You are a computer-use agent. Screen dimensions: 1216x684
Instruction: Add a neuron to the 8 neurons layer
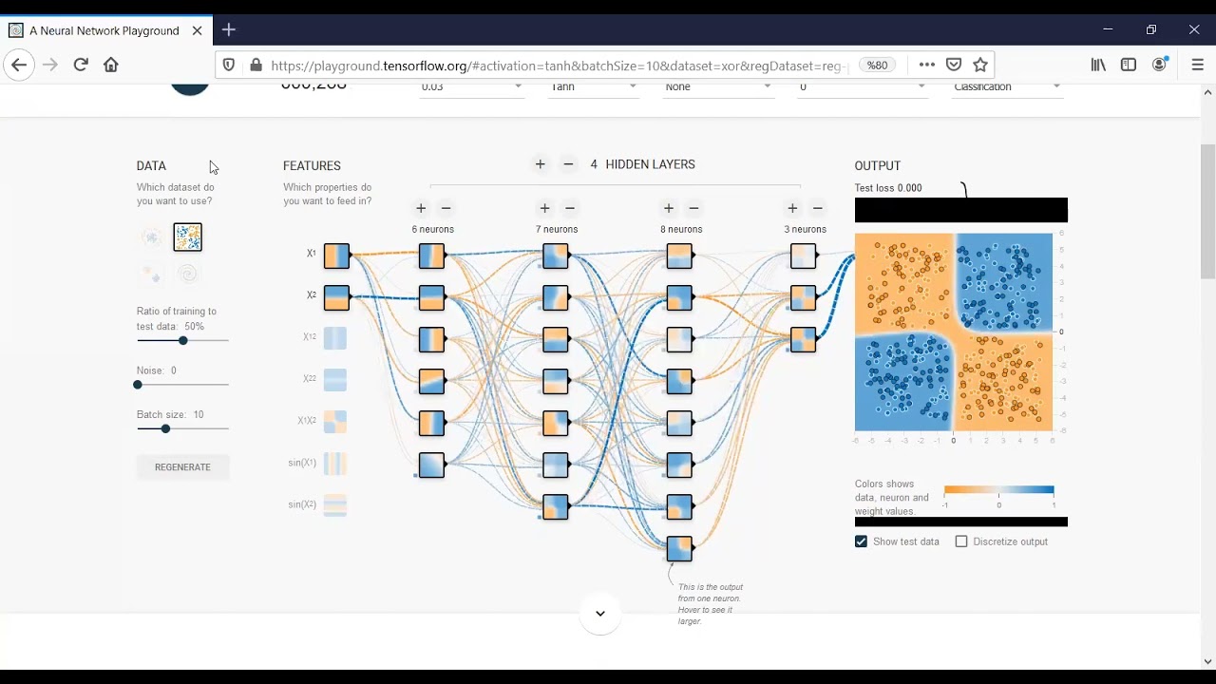pyautogui.click(x=669, y=208)
